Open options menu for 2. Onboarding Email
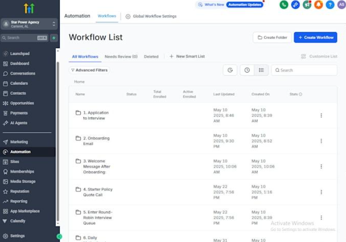The image size is (346, 242). tap(321, 141)
